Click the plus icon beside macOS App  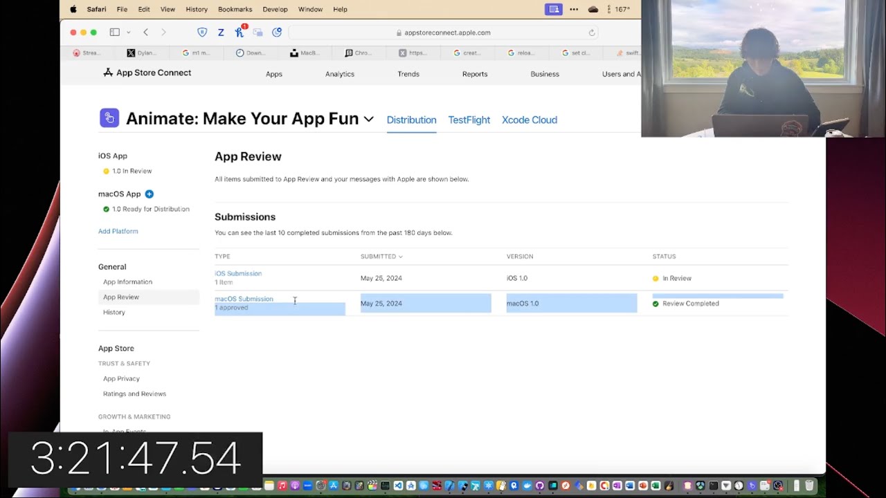(149, 194)
